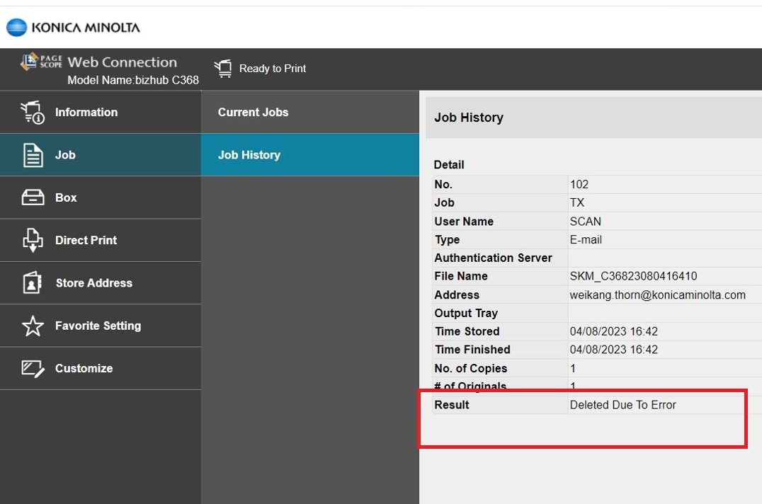This screenshot has height=504, width=762.
Task: Click the file name SKM_C36823080416410
Action: click(x=633, y=277)
